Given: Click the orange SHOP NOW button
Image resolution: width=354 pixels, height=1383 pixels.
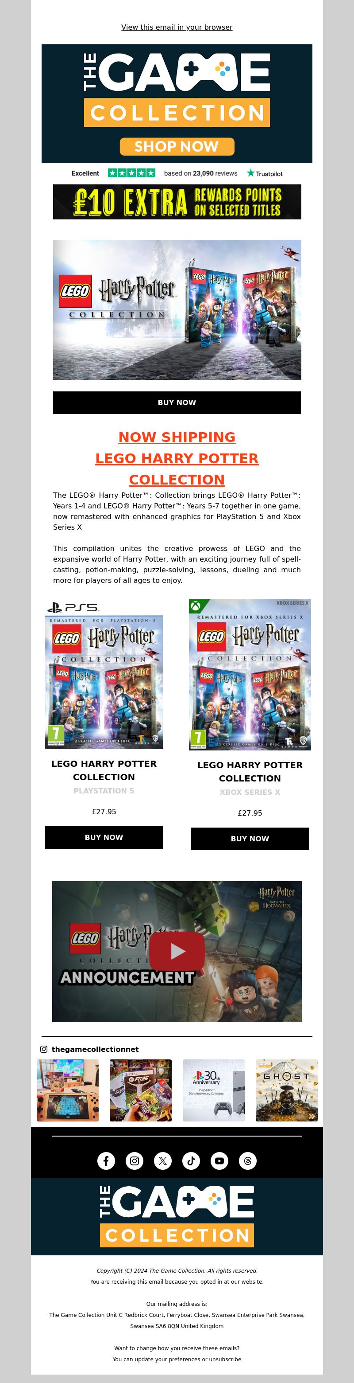Looking at the screenshot, I should click(177, 146).
